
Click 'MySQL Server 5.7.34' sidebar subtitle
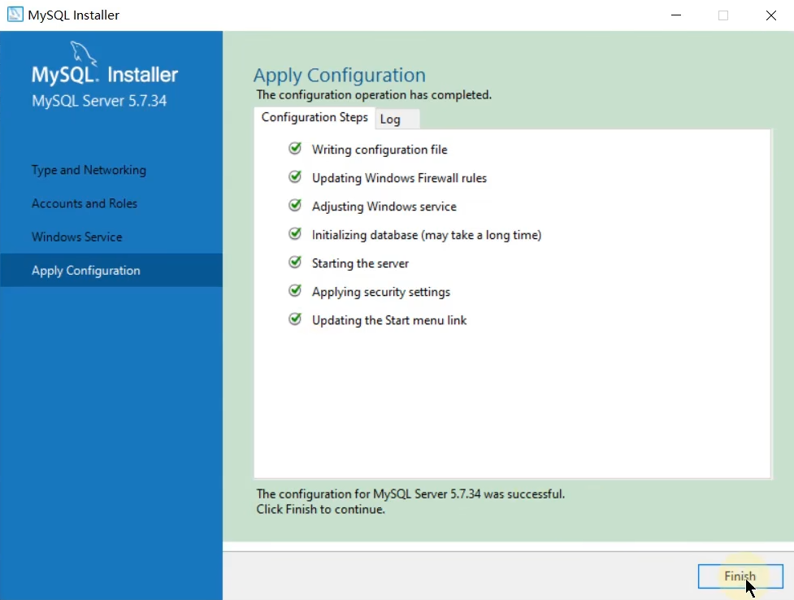(99, 101)
